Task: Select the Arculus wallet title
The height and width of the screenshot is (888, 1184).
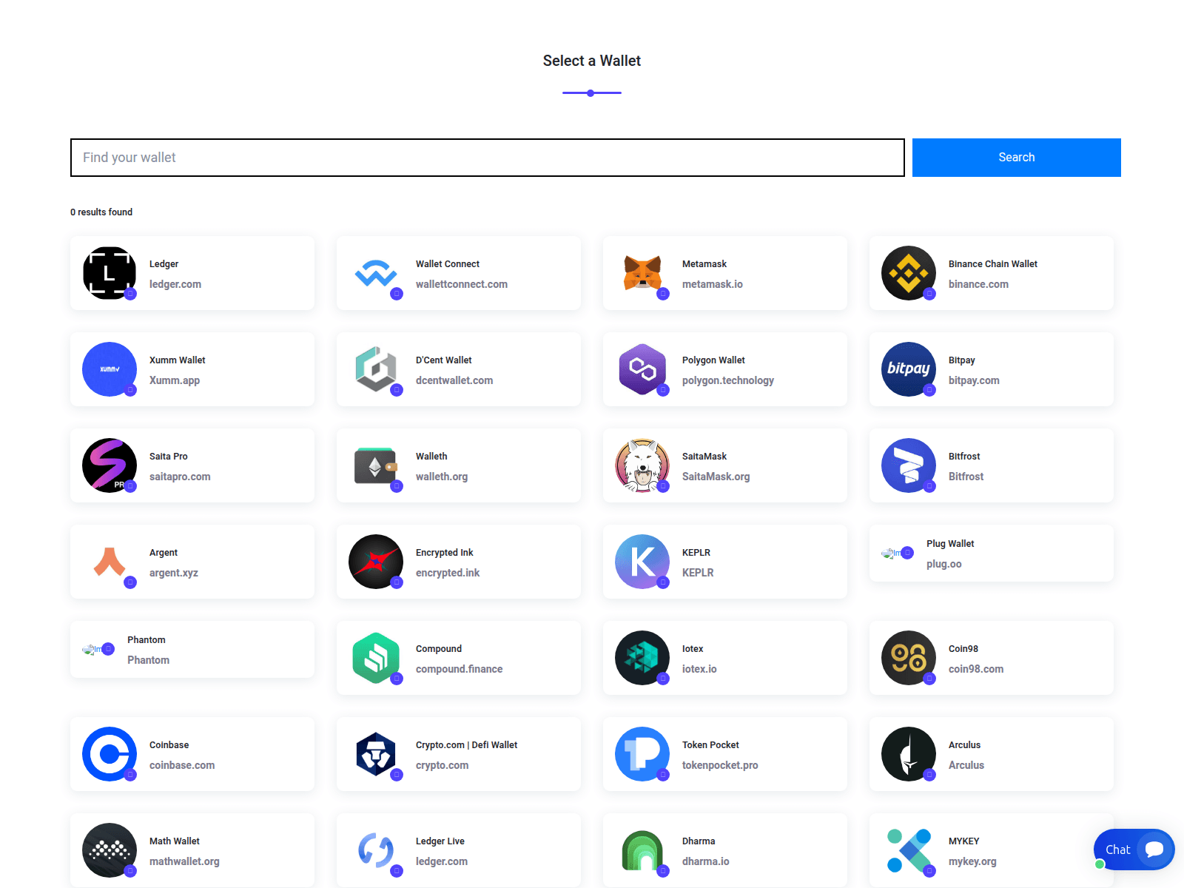Action: click(964, 745)
